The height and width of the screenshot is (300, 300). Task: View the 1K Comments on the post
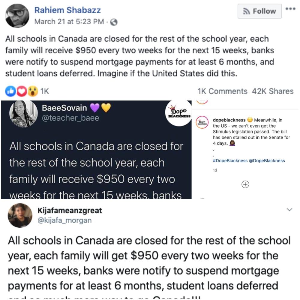pyautogui.click(x=222, y=91)
